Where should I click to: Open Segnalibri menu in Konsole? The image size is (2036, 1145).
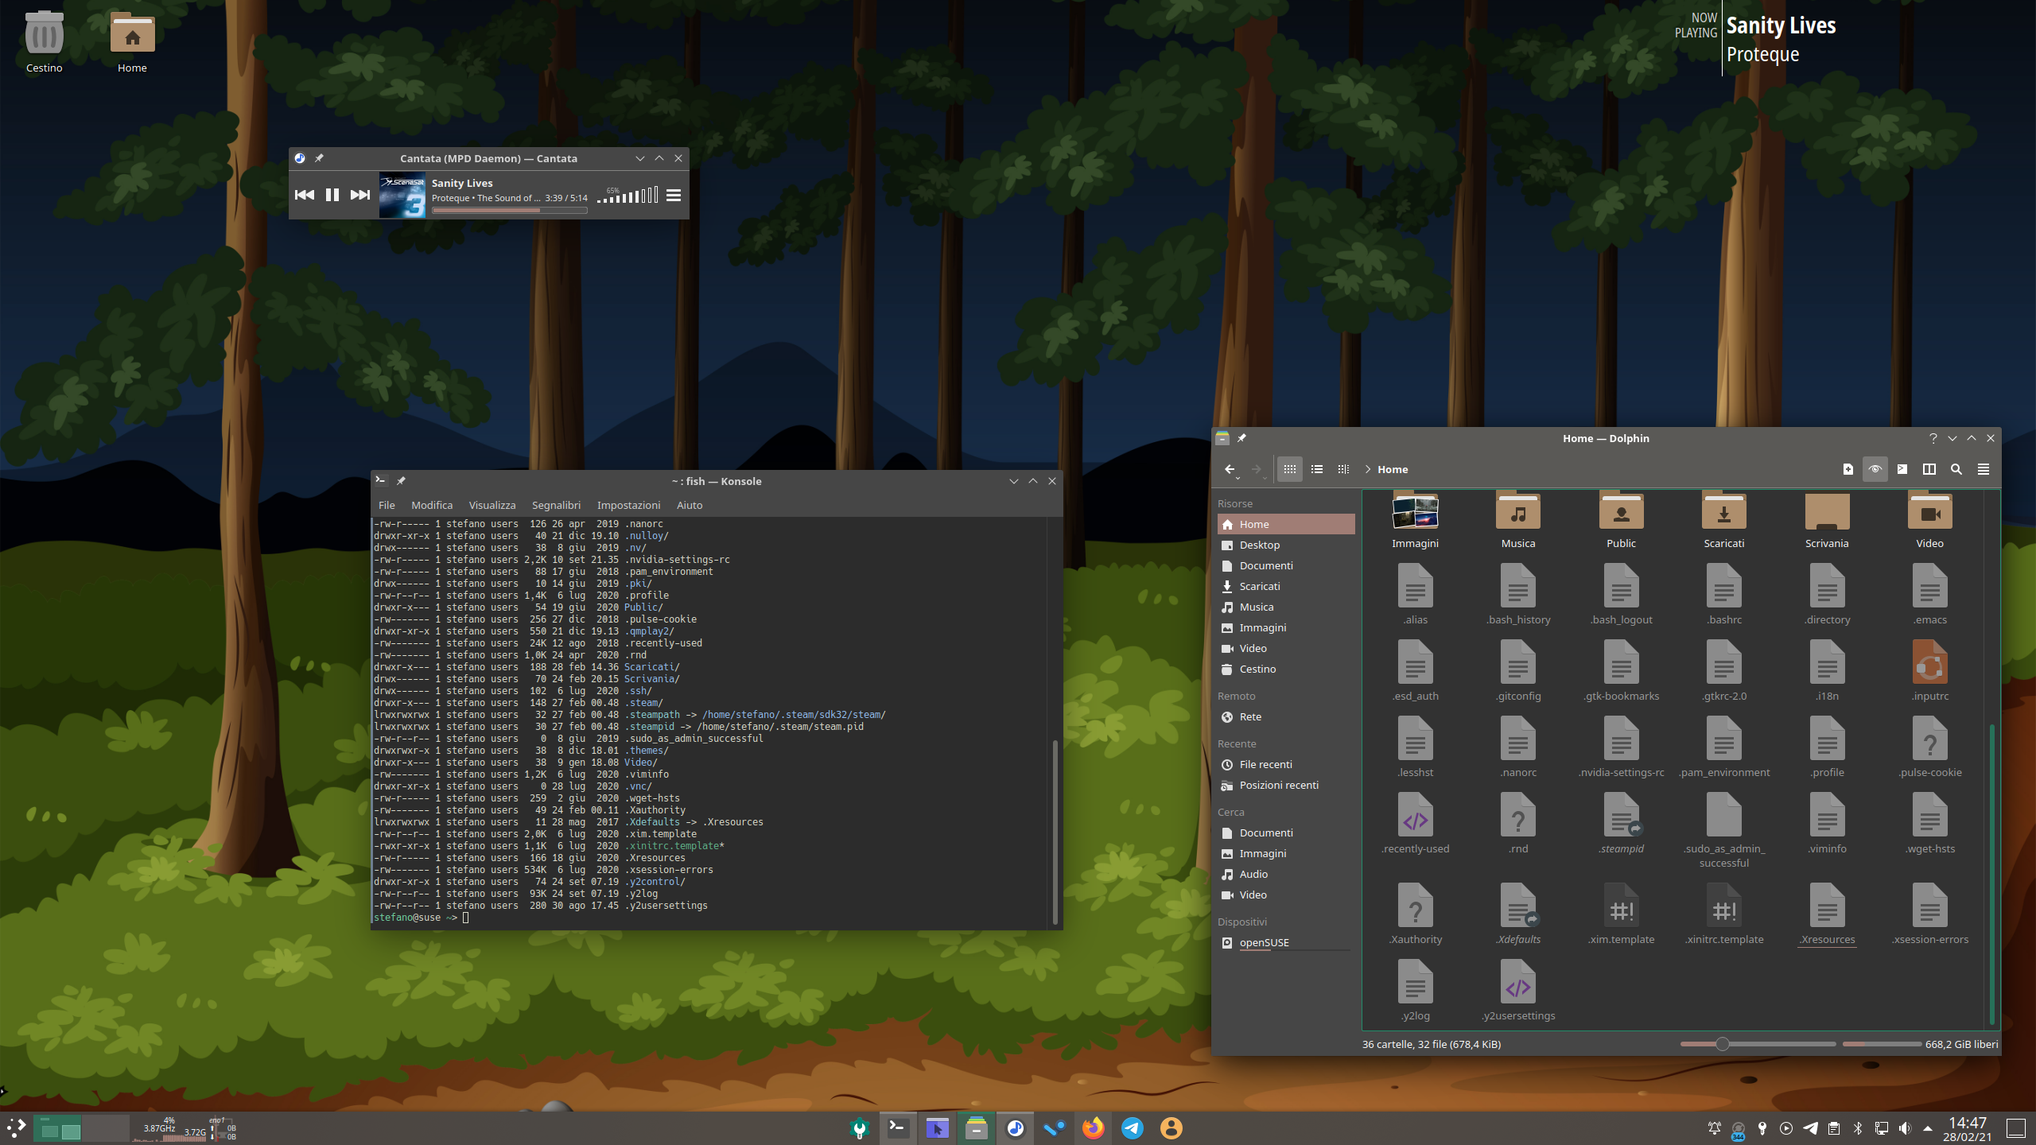tap(556, 505)
